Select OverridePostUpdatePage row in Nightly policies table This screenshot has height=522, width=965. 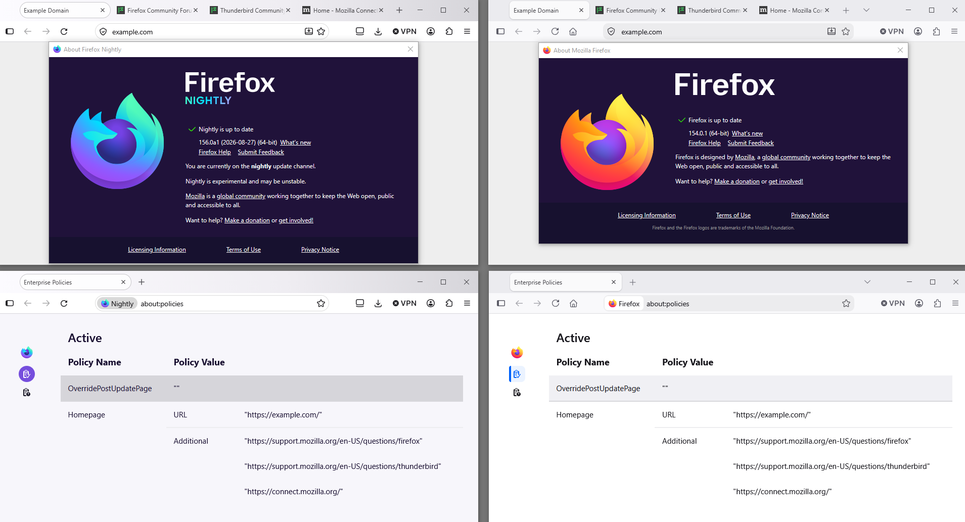[262, 389]
